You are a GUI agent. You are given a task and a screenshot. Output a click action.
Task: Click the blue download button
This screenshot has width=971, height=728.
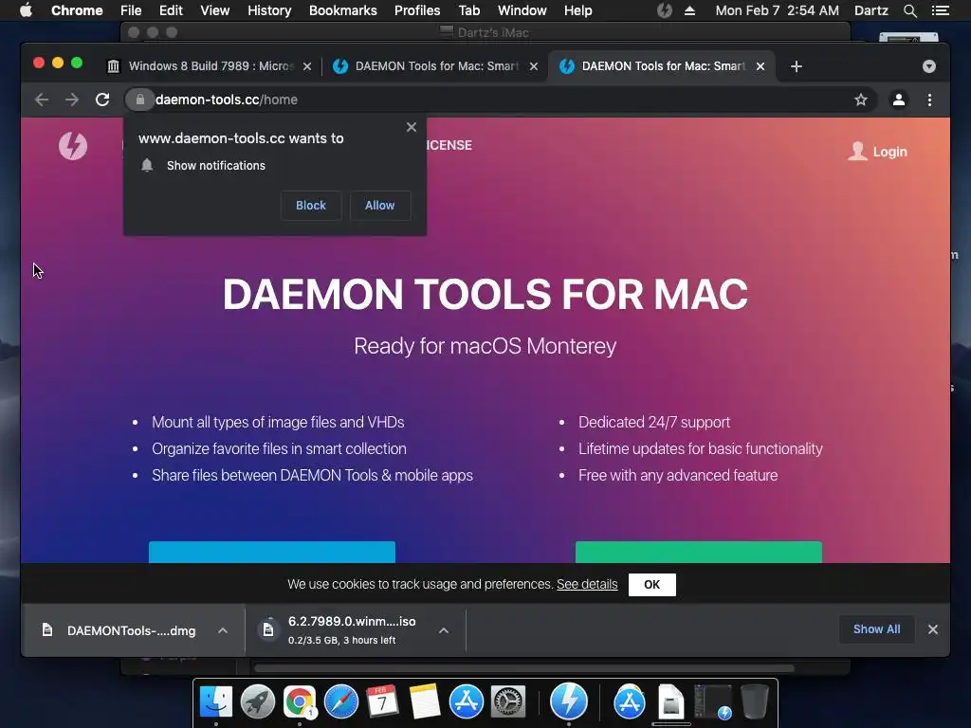[x=272, y=553]
